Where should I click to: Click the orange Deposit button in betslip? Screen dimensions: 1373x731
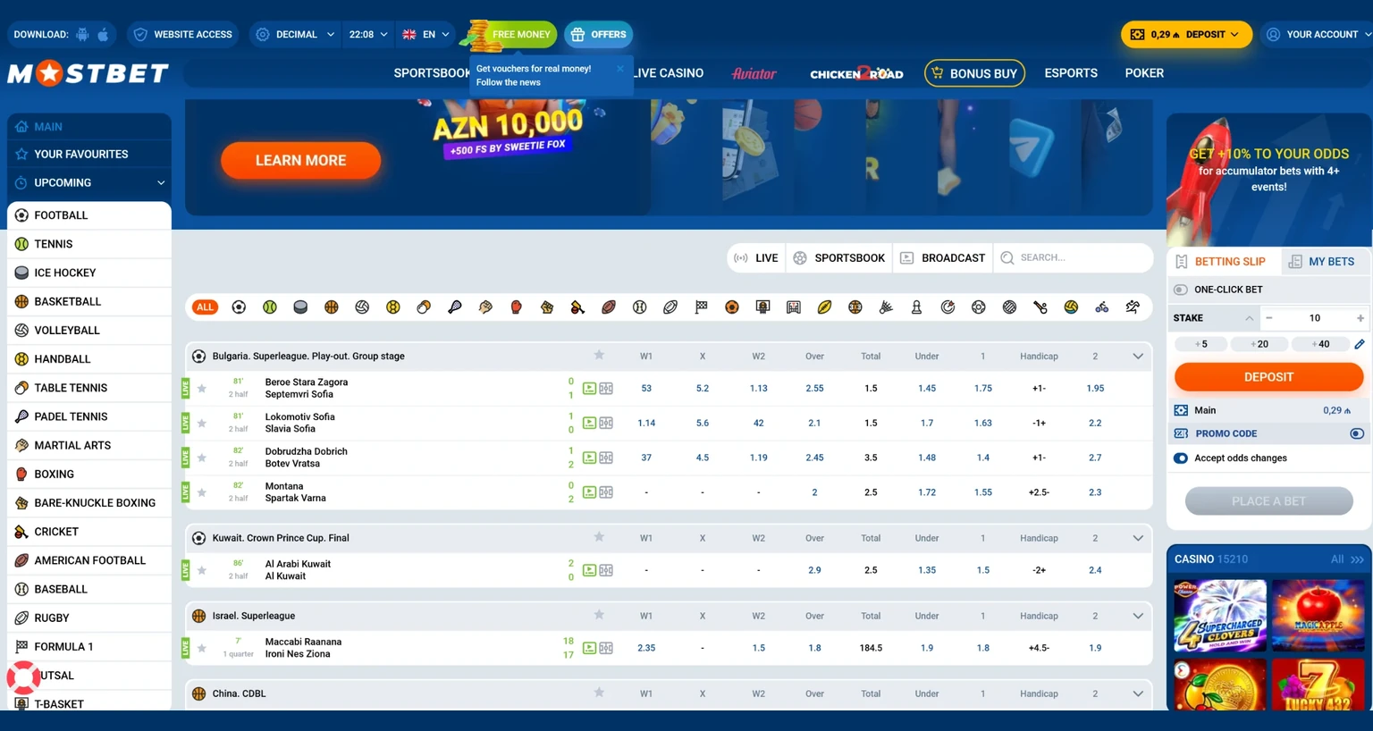pyautogui.click(x=1268, y=377)
